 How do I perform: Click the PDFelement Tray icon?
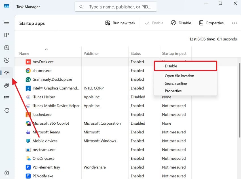28,167
